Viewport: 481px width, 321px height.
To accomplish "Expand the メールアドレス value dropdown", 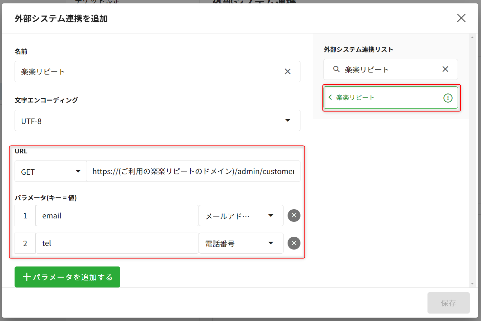I will (x=241, y=216).
